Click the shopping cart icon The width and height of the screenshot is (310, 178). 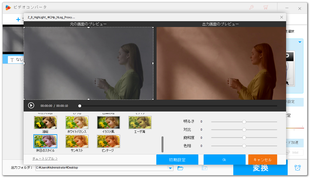266,8
